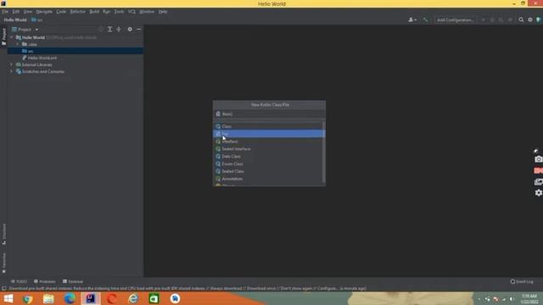
Task: Click the Debug icon in toolbar
Action: (492, 19)
